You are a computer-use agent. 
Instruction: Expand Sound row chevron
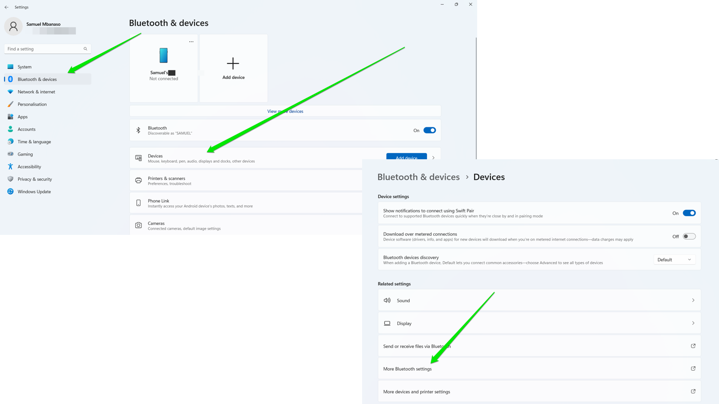pyautogui.click(x=693, y=300)
